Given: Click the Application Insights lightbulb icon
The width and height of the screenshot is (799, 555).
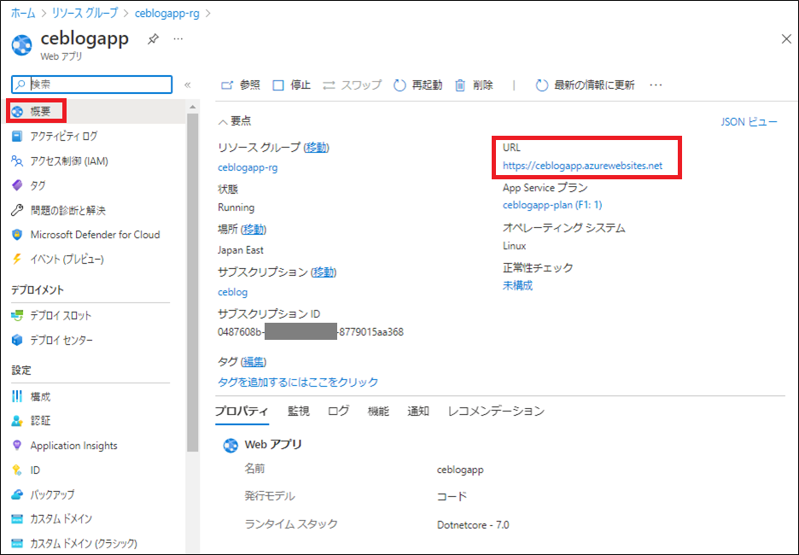Looking at the screenshot, I should click(17, 446).
